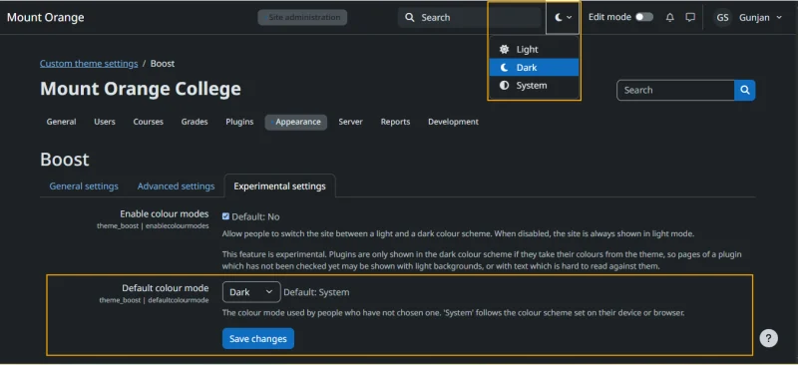Click the Default colour mode label
The width and height of the screenshot is (798, 365).
pos(166,288)
